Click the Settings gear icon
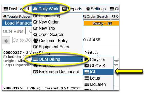 point(88,9)
